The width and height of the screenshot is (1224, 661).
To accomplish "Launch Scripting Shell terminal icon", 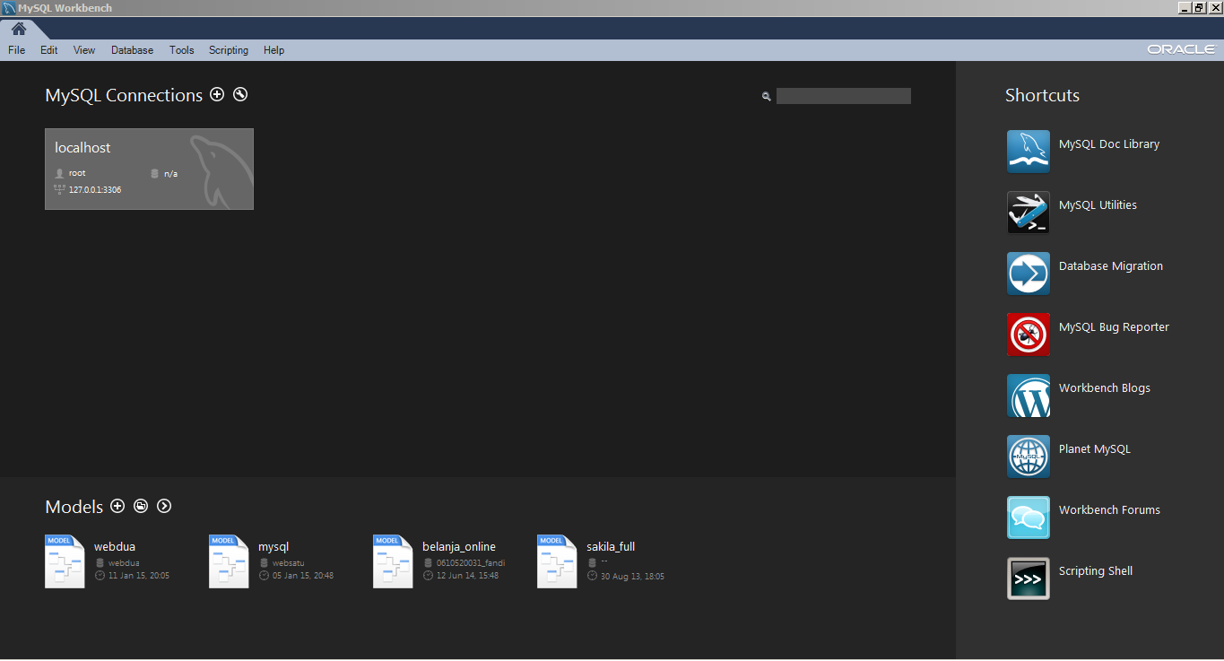I will pos(1029,578).
